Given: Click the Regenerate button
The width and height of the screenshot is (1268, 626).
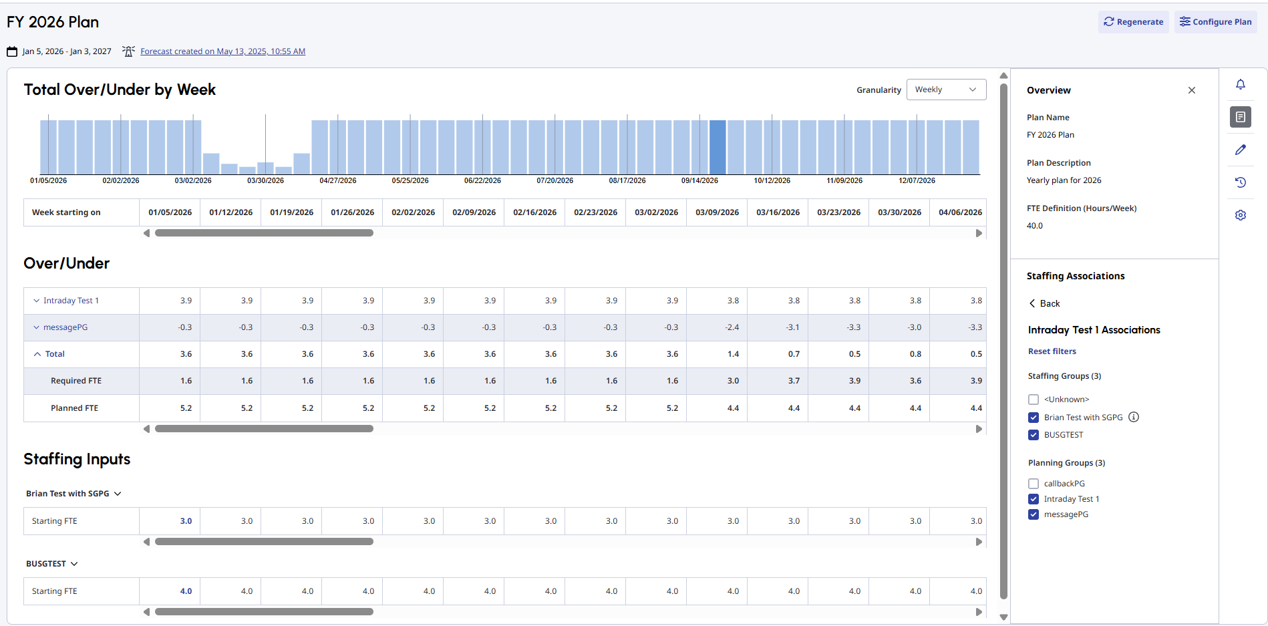Looking at the screenshot, I should coord(1133,22).
